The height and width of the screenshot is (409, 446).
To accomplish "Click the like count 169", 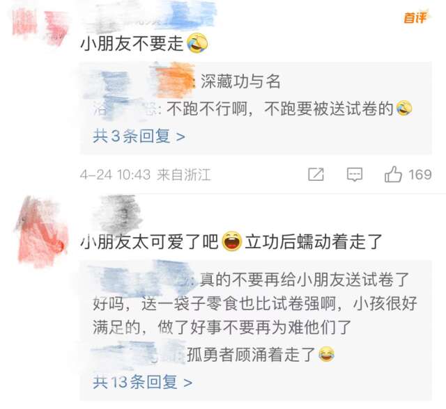I will [x=420, y=175].
